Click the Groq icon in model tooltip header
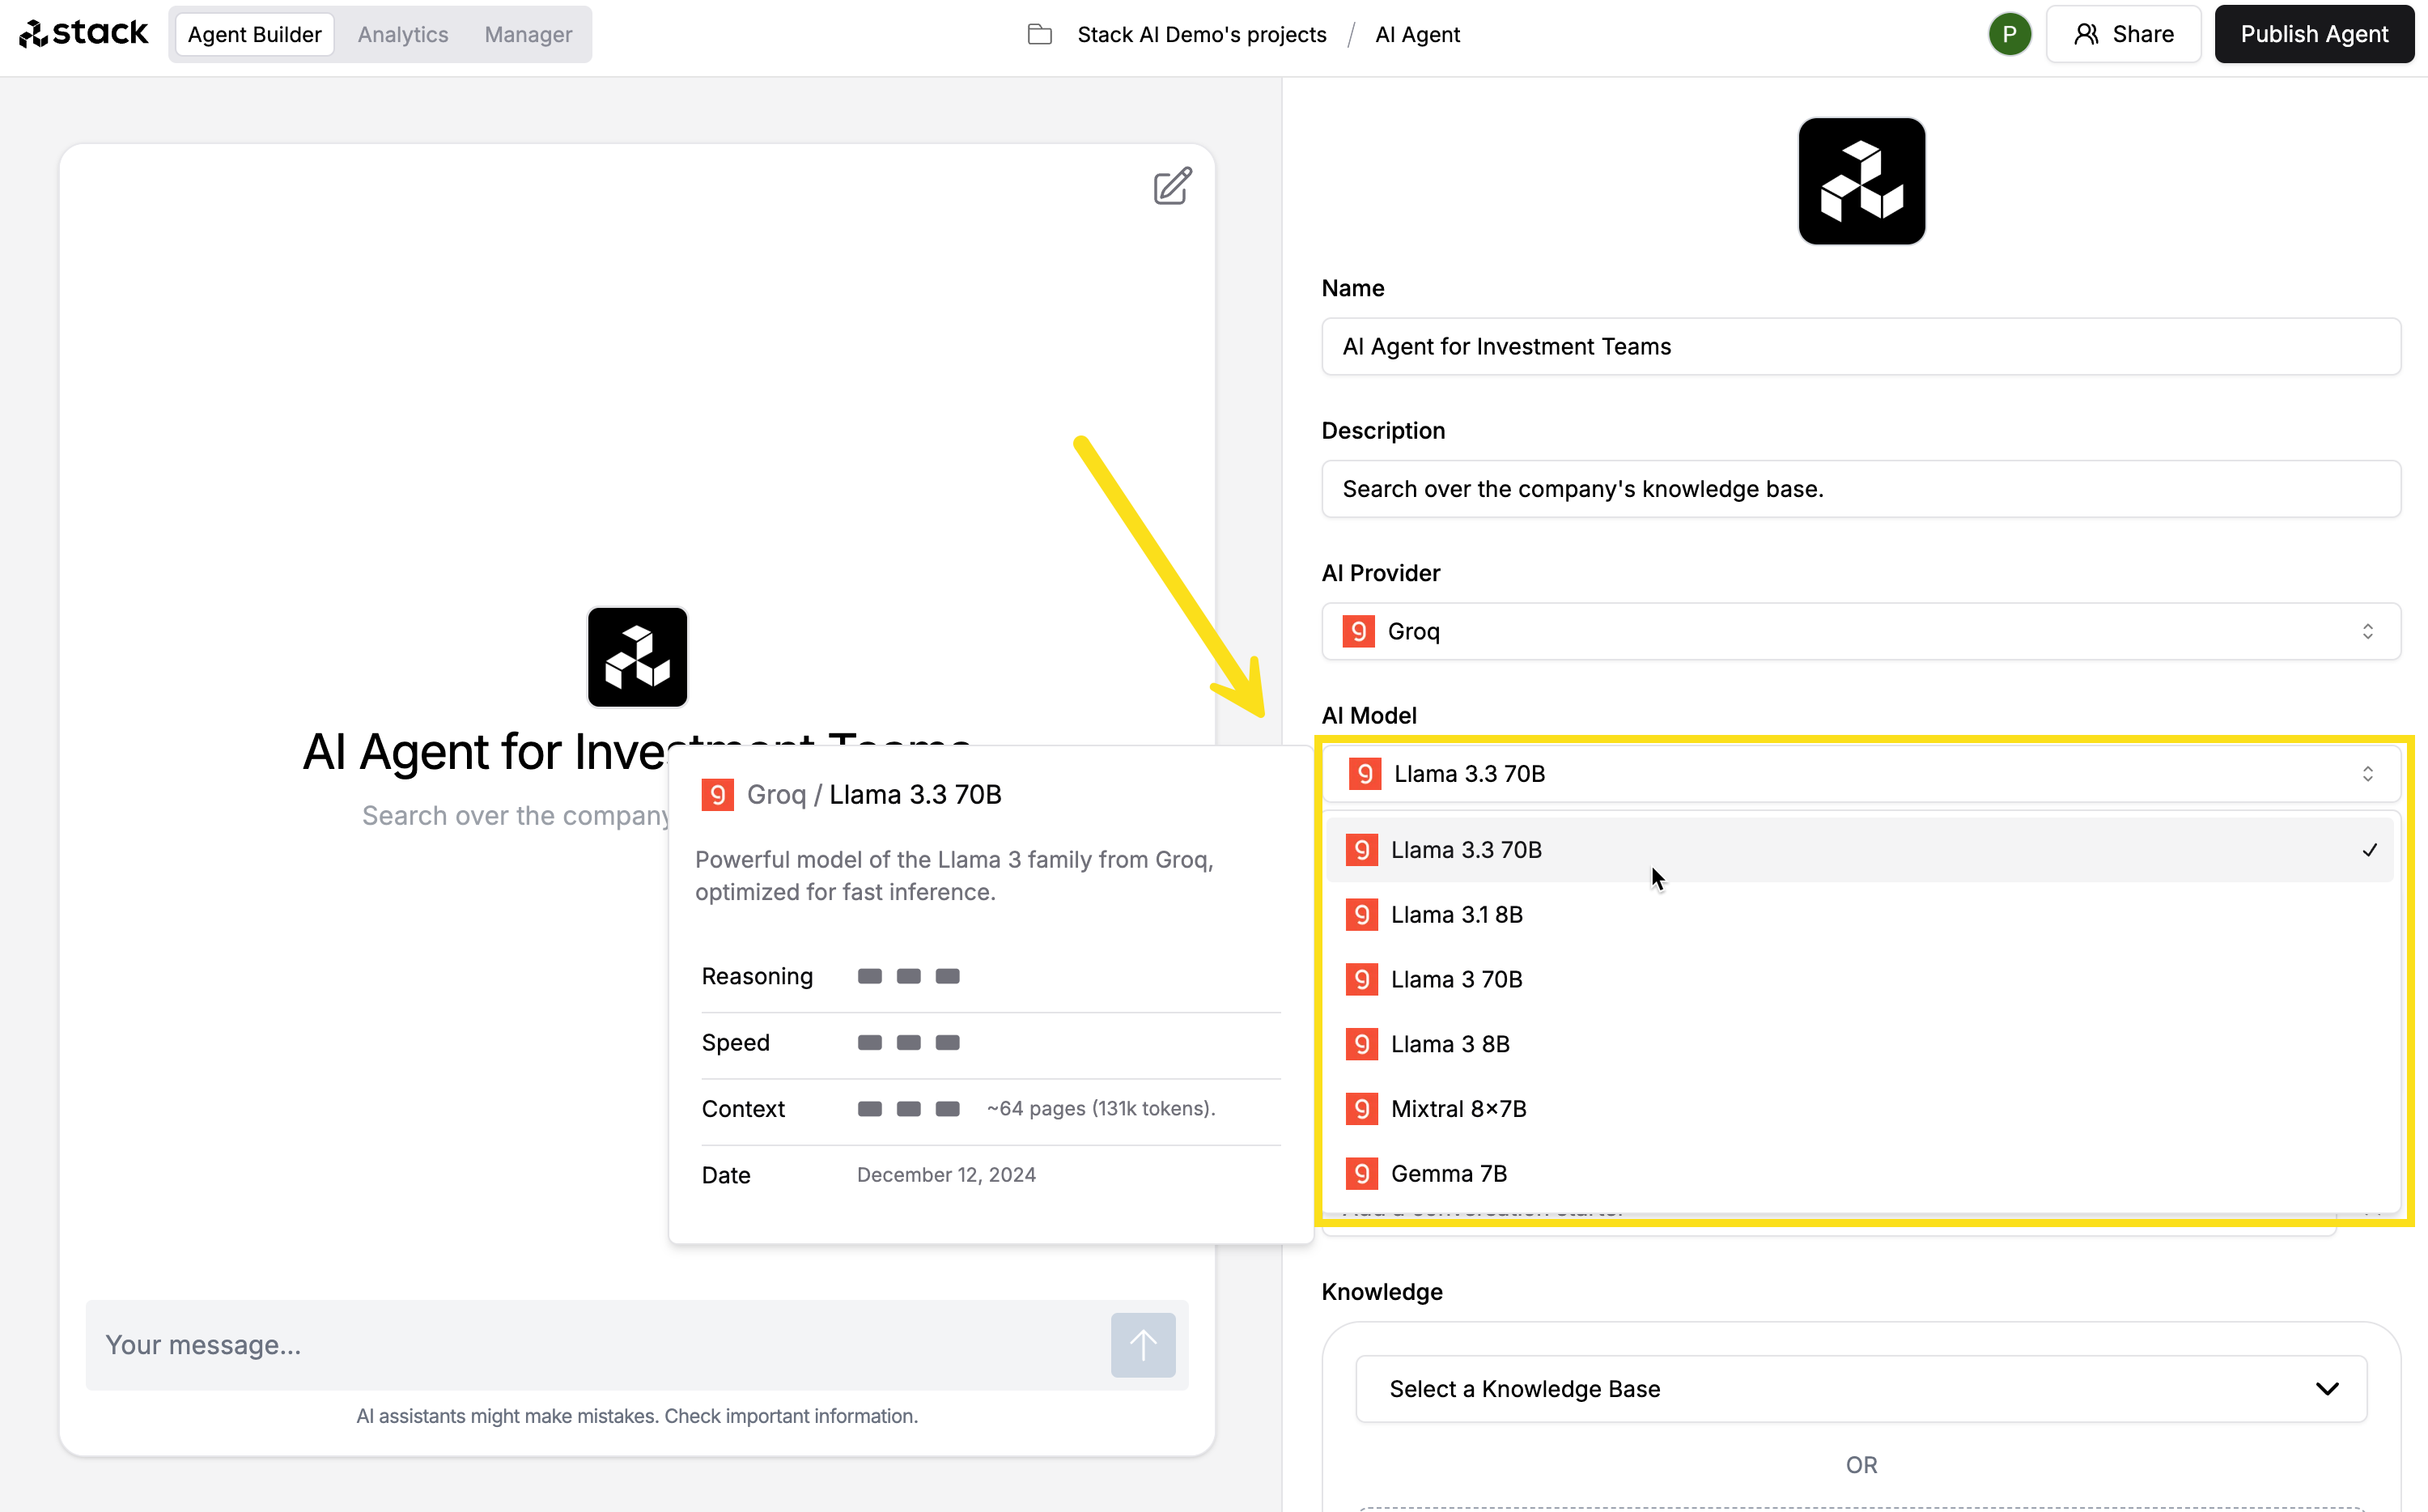The image size is (2428, 1512). point(717,795)
